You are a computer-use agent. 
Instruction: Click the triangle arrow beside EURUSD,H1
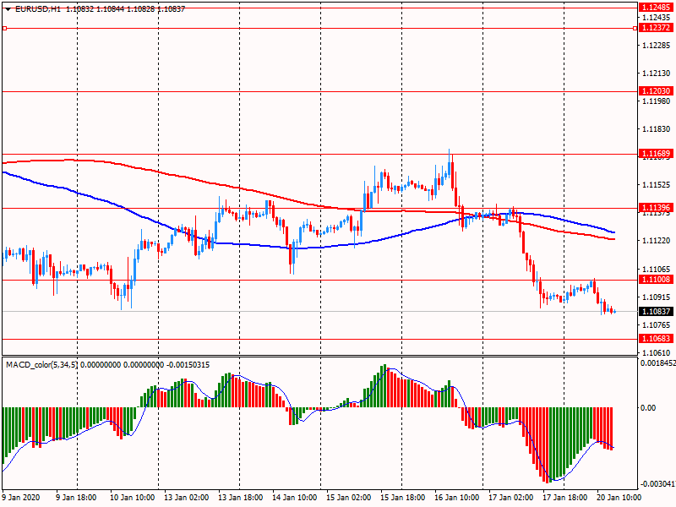8,9
